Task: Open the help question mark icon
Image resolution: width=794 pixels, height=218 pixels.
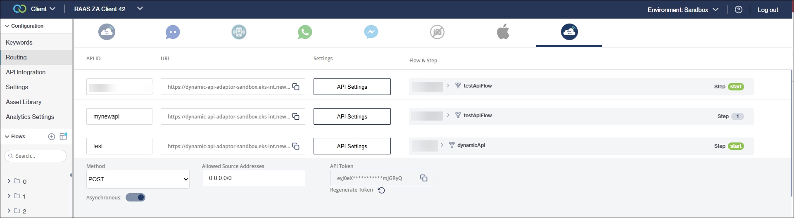Action: 739,9
